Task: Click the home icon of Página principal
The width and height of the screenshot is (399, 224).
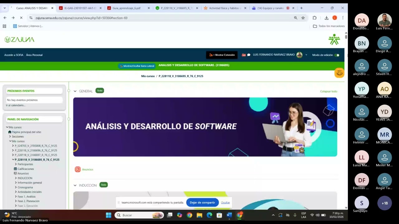Action: point(10,132)
